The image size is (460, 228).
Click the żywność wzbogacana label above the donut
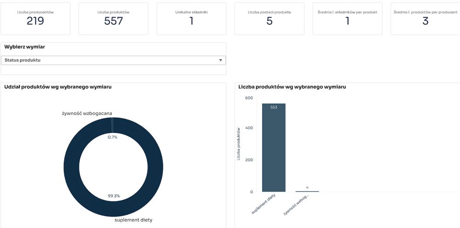click(87, 113)
